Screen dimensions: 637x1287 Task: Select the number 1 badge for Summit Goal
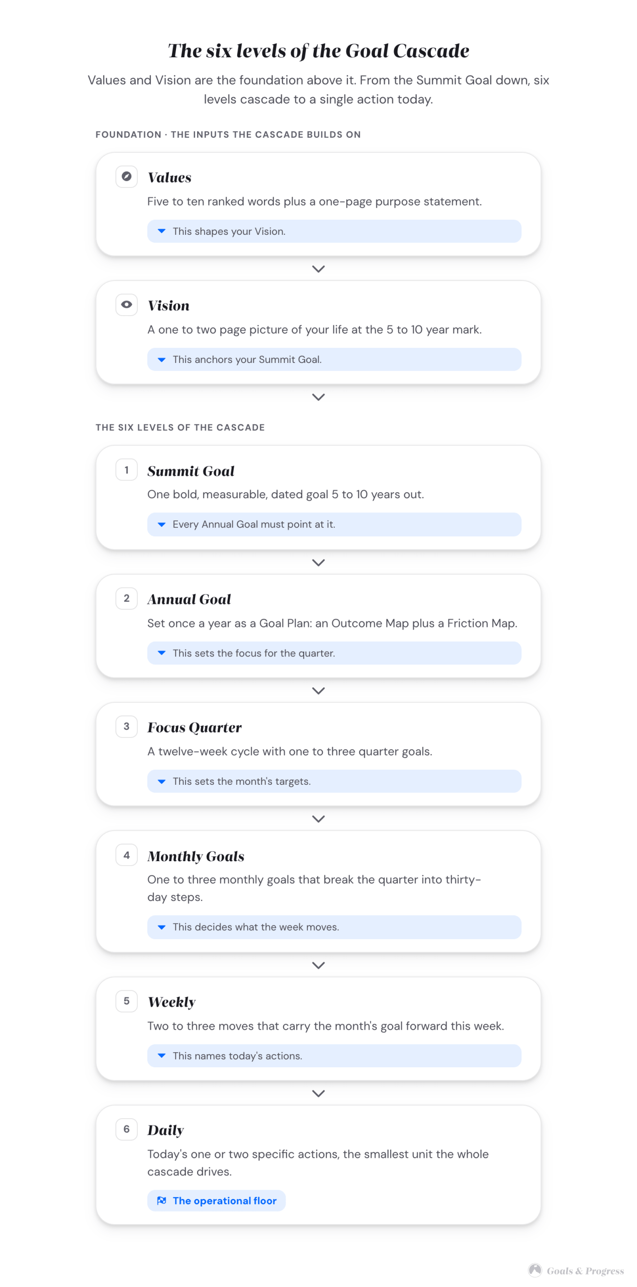tap(127, 470)
